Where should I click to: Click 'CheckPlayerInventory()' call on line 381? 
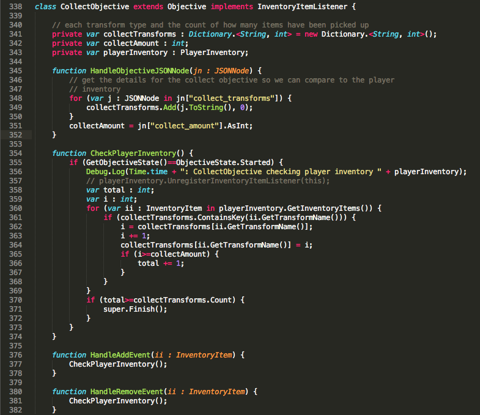tap(116, 401)
